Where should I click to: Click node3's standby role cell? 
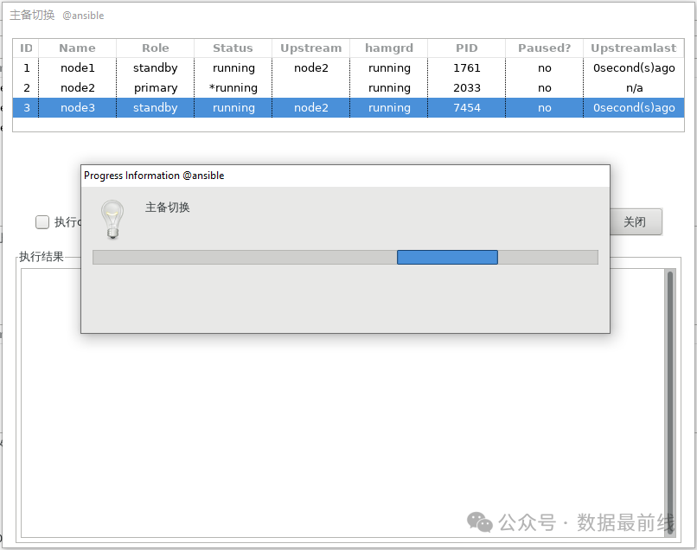pyautogui.click(x=155, y=107)
